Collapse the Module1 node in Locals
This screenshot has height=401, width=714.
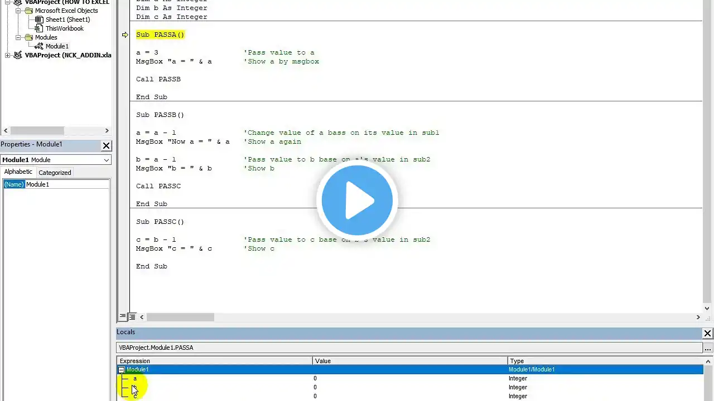click(121, 370)
